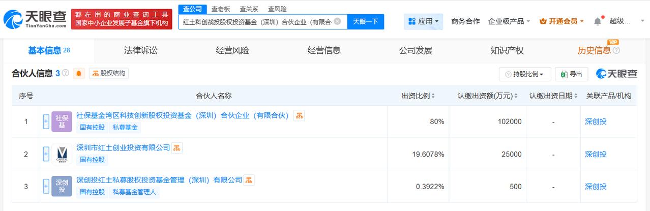Click the 0.3922% share value
This screenshot has height=211, width=650.
pyautogui.click(x=430, y=187)
